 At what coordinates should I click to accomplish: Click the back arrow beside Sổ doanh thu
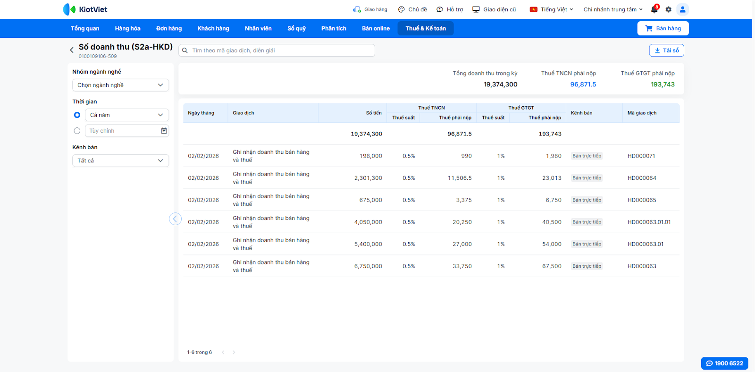tap(72, 50)
